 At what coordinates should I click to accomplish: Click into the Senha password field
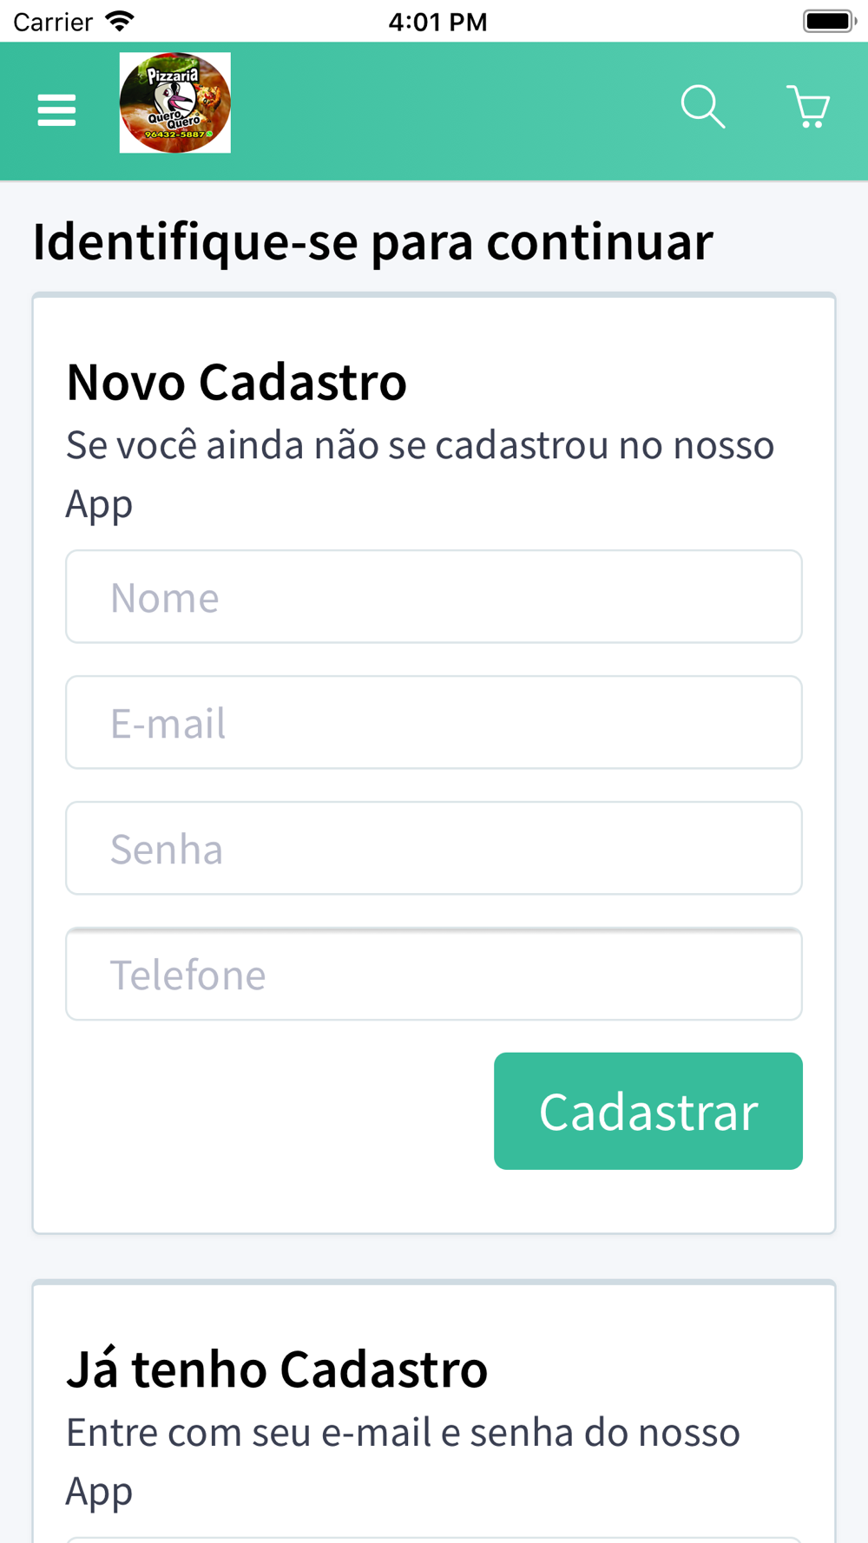point(434,848)
